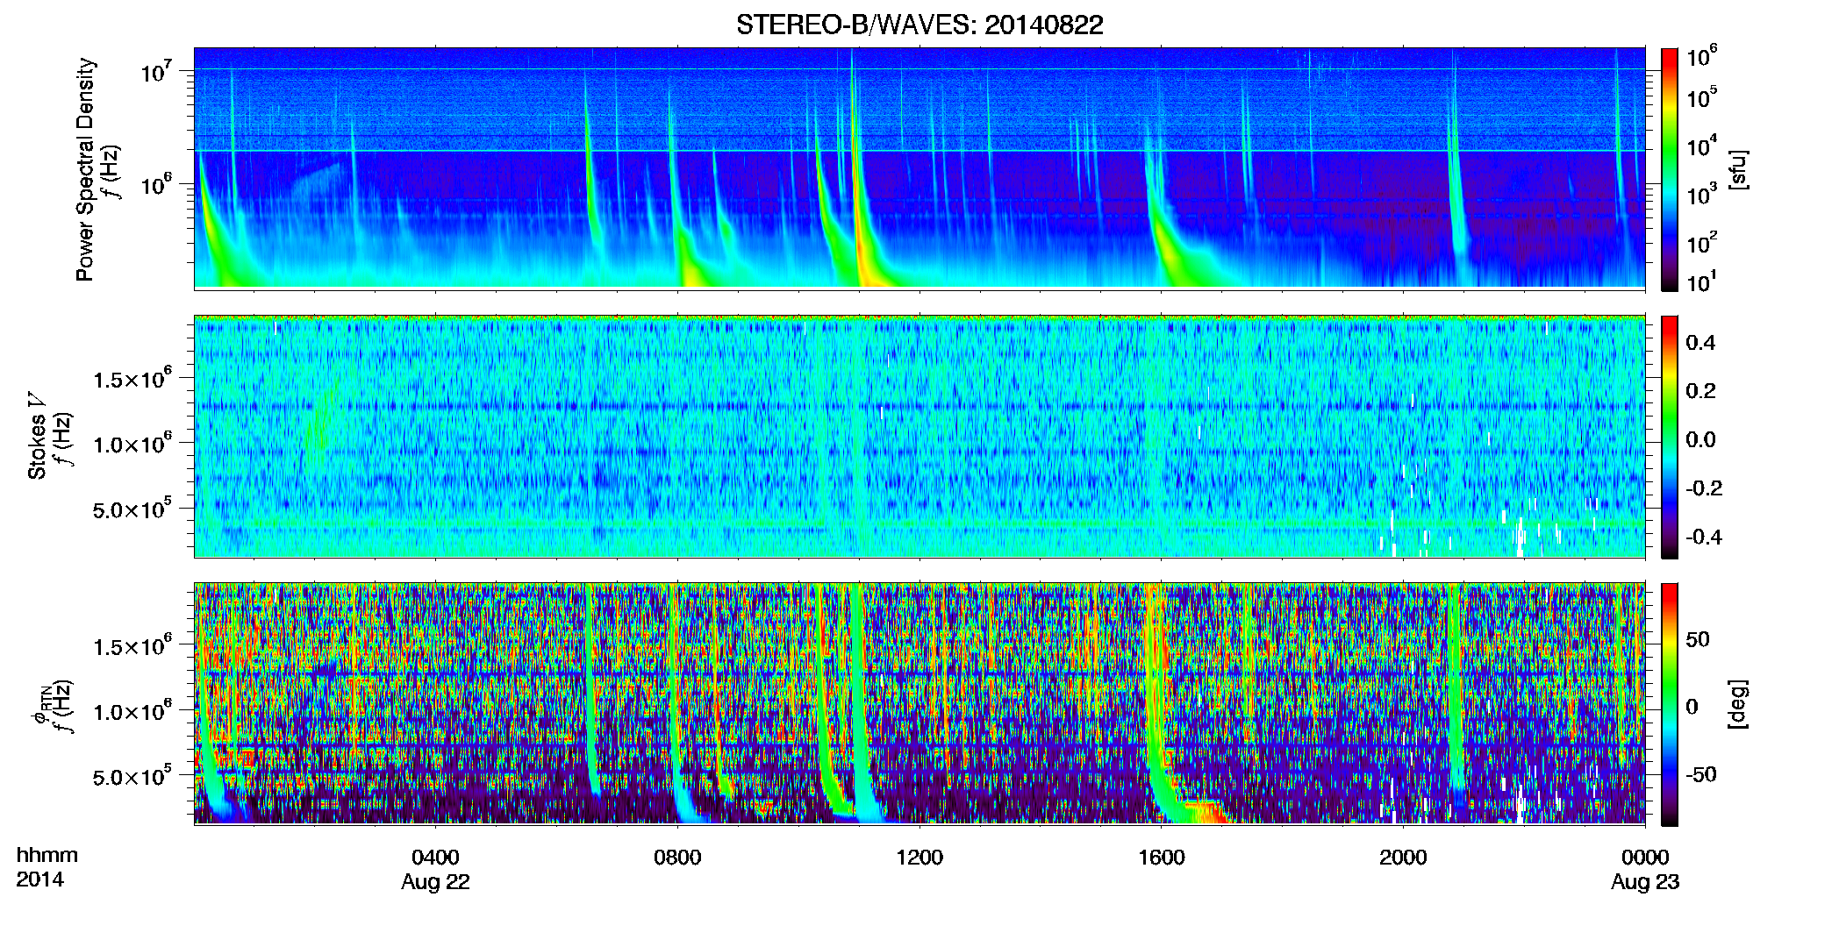Click the 0000 end time label
1839x947 pixels.
pyautogui.click(x=1645, y=857)
